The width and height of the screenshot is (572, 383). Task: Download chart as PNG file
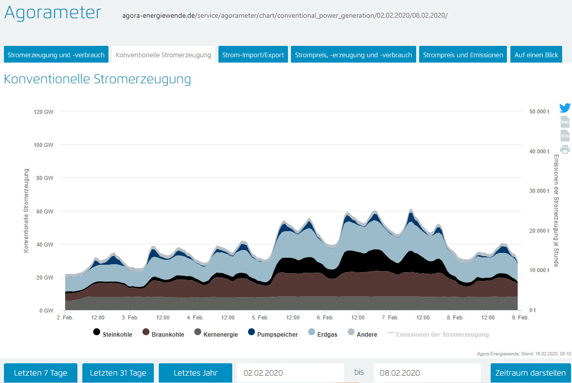pos(565,122)
